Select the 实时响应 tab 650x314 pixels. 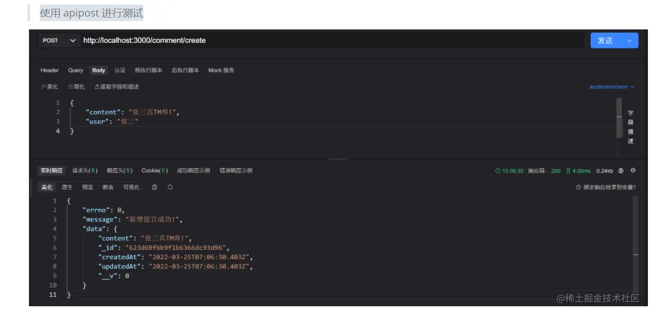click(52, 170)
